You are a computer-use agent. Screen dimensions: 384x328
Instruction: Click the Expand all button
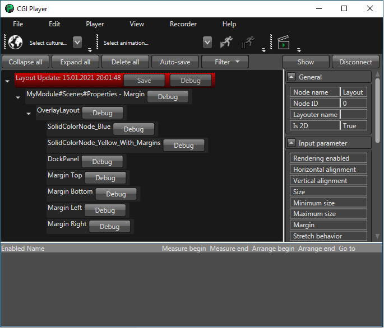click(x=76, y=62)
